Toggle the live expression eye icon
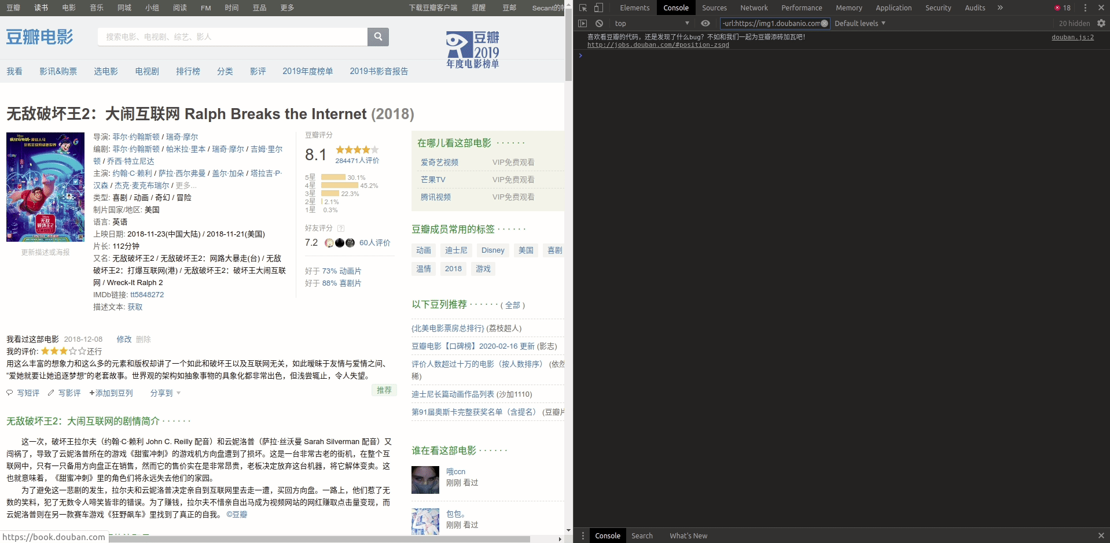The height and width of the screenshot is (543, 1110). pyautogui.click(x=705, y=23)
